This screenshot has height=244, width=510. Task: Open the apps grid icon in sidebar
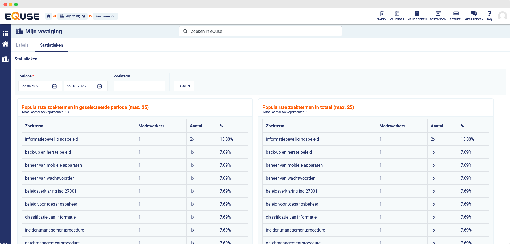(5, 33)
